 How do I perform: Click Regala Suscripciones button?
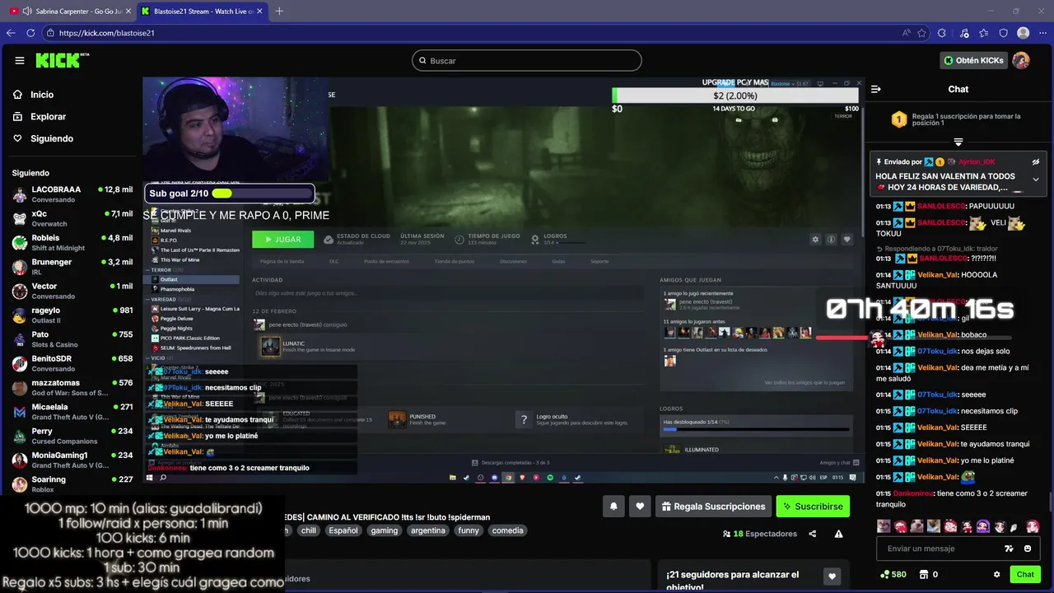tap(713, 507)
